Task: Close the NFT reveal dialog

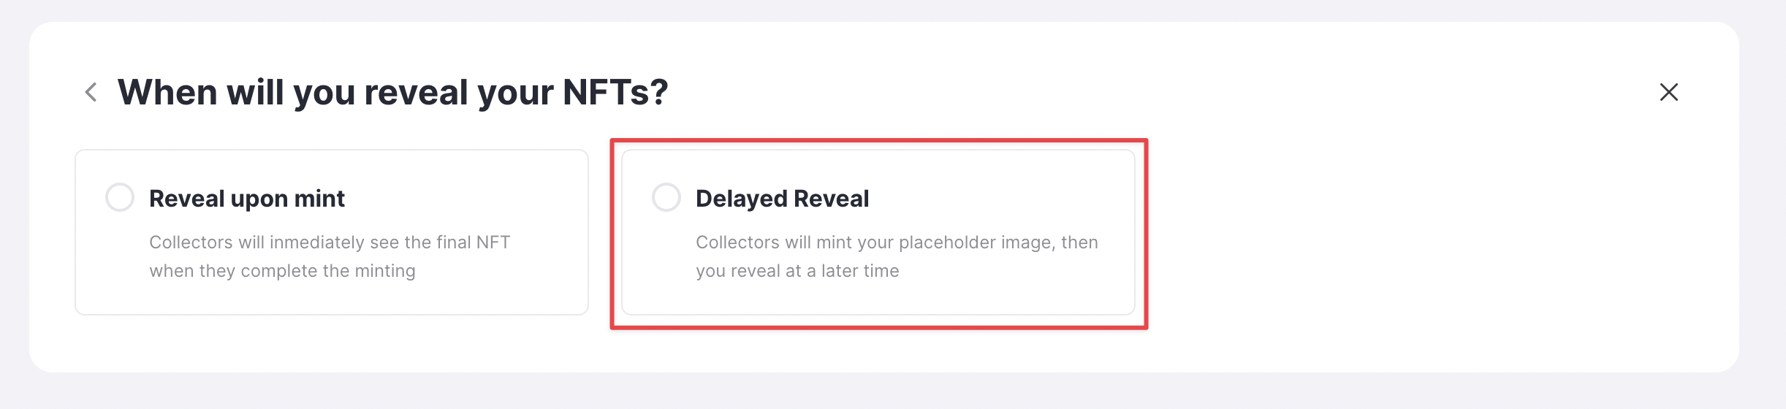Action: [x=1668, y=92]
